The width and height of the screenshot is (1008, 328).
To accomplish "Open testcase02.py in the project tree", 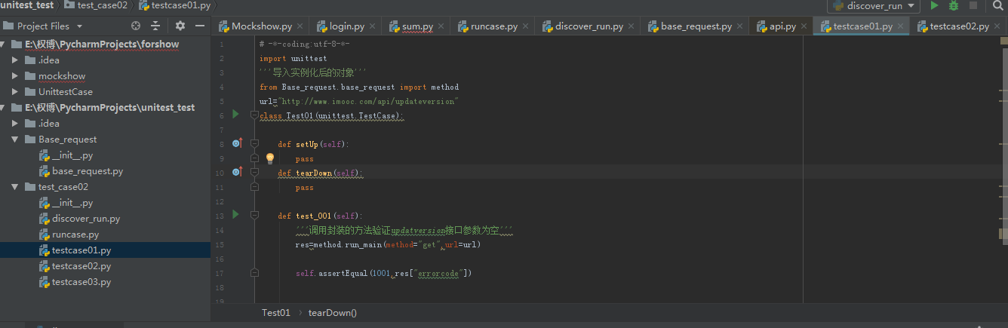I will click(81, 266).
